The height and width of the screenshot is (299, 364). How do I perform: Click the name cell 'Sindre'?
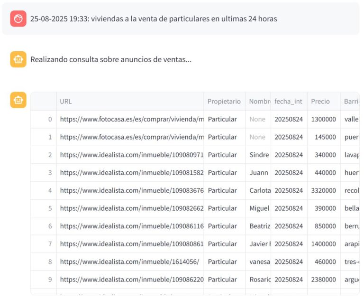coord(258,155)
